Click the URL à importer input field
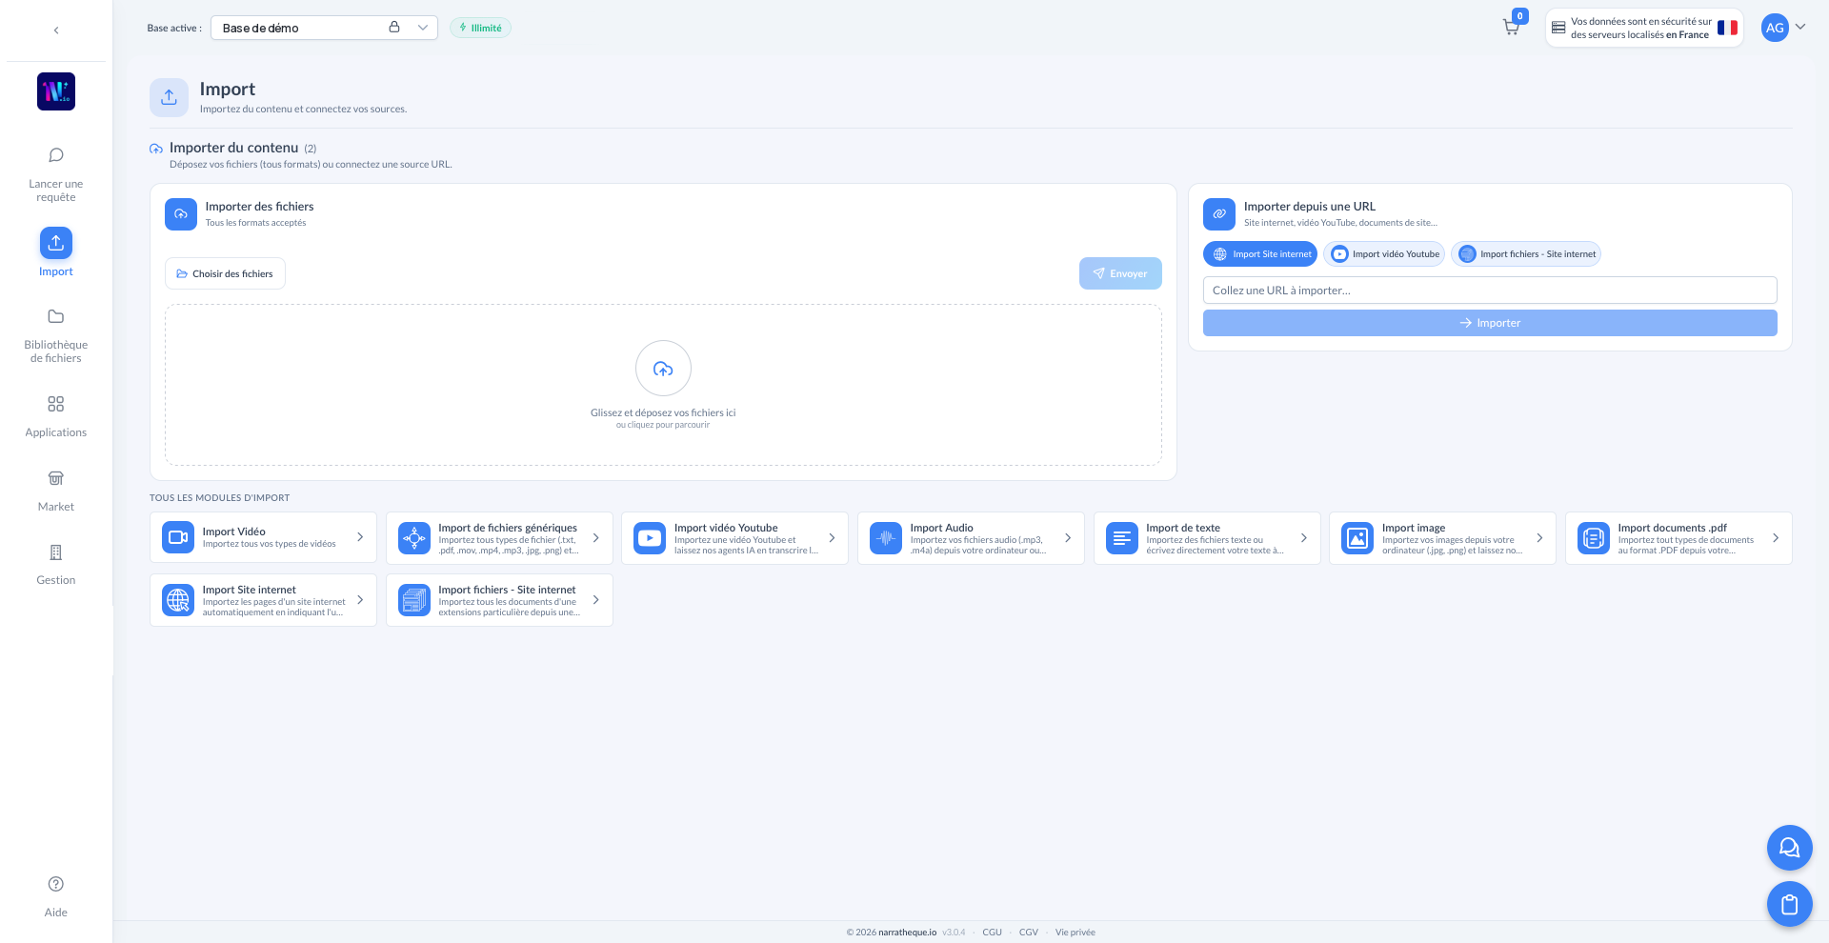The image size is (1829, 943). [x=1490, y=291]
